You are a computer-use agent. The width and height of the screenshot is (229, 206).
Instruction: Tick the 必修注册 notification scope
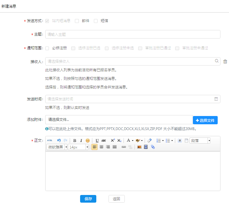coord(47,48)
